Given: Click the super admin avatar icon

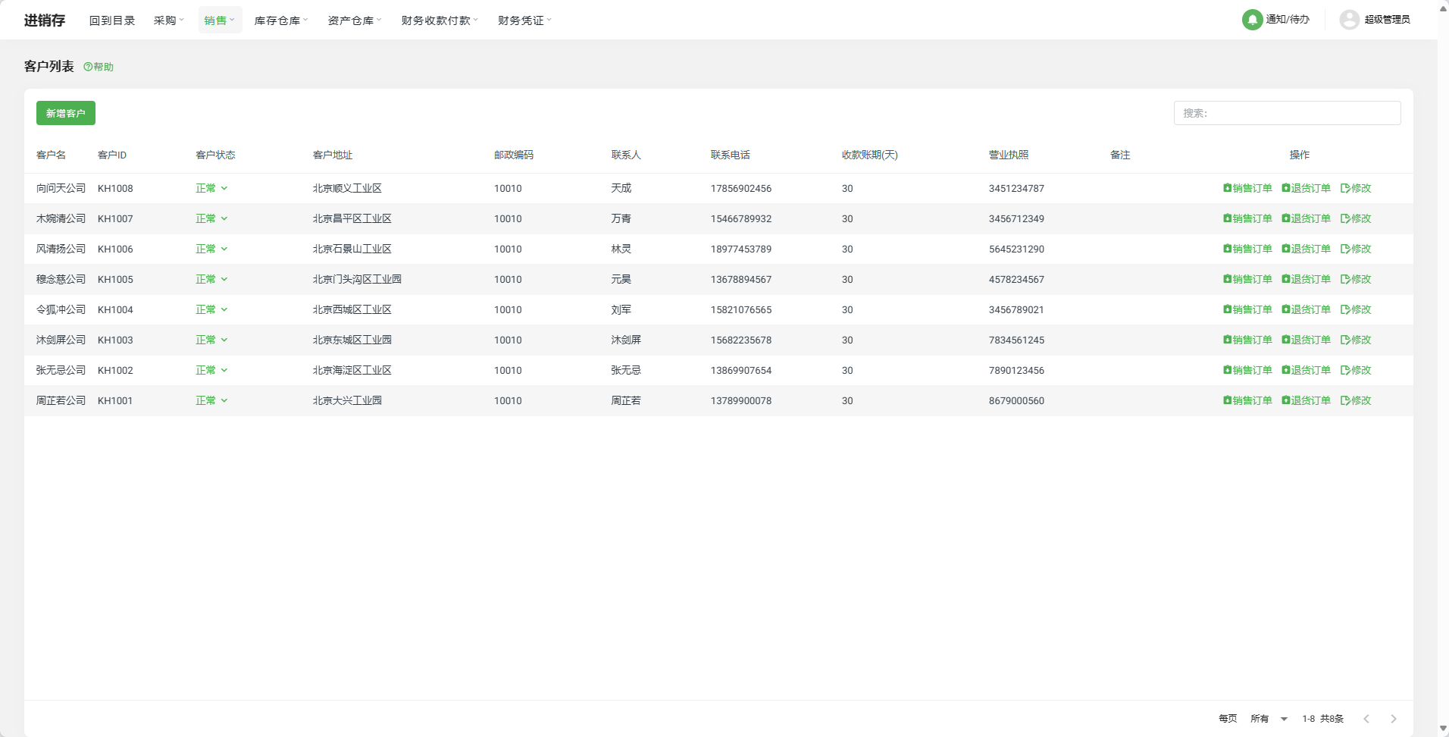Looking at the screenshot, I should (1349, 20).
